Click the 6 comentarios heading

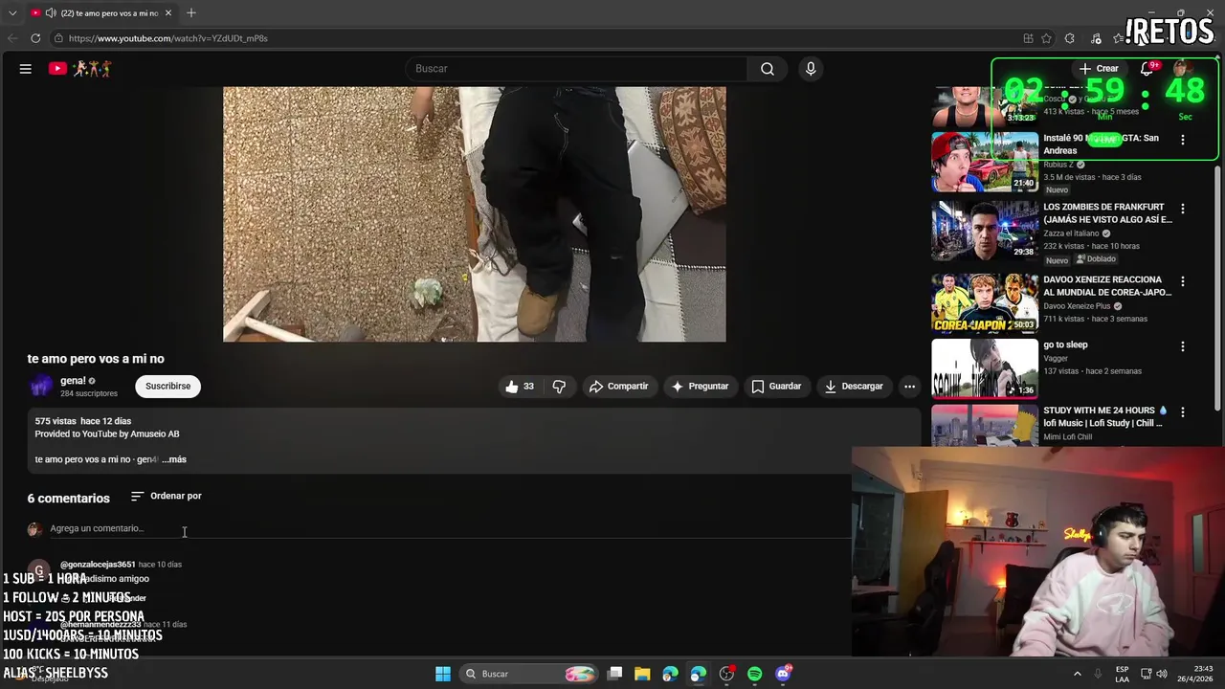pos(69,499)
